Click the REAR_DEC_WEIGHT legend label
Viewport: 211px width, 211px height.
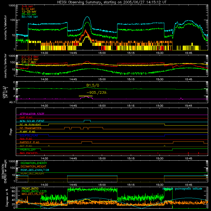click(32, 174)
